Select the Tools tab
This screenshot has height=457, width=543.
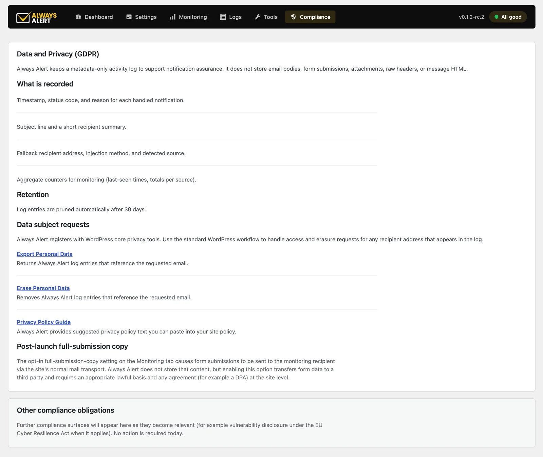click(x=266, y=17)
